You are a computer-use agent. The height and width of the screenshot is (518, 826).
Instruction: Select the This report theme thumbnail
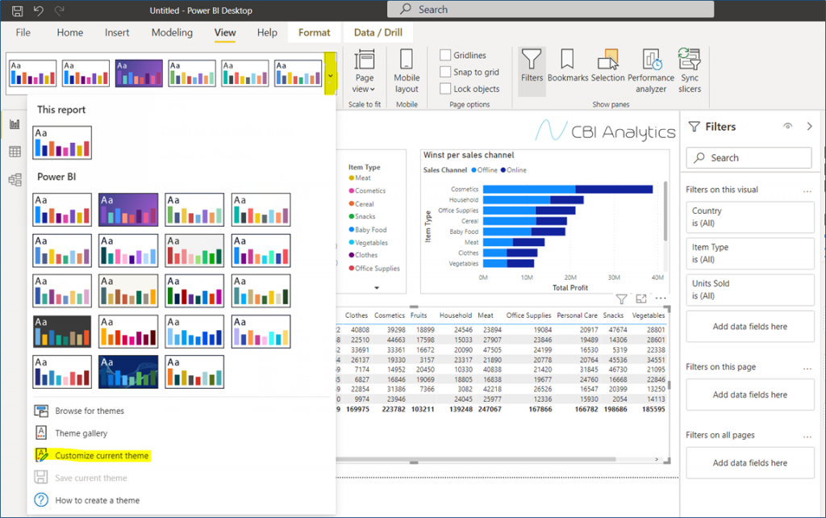(62, 142)
